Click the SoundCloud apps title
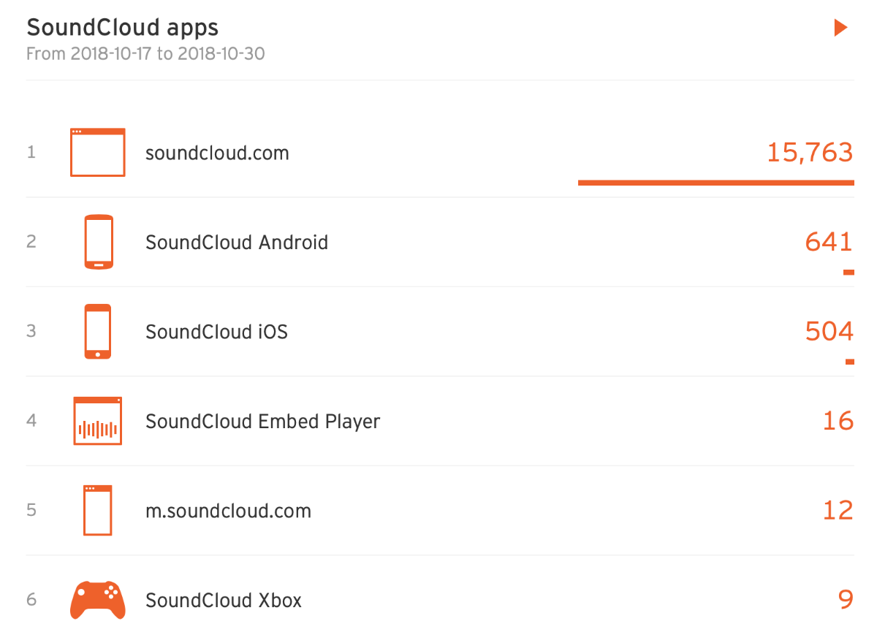 pos(122,27)
